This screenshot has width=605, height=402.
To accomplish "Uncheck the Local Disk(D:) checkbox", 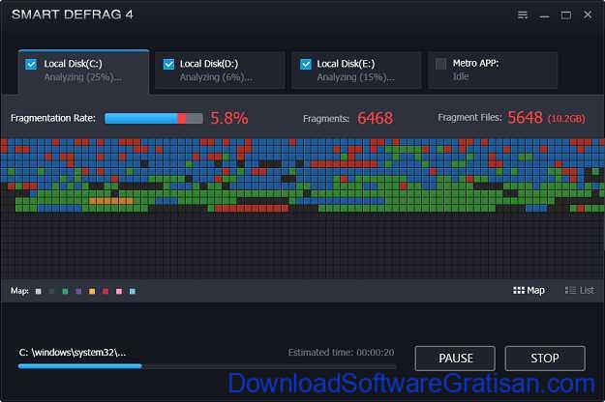I will pyautogui.click(x=168, y=64).
